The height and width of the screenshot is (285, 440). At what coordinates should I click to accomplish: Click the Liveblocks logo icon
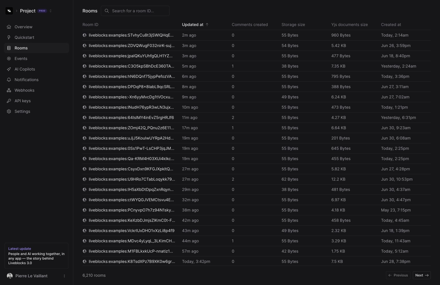coord(9,11)
